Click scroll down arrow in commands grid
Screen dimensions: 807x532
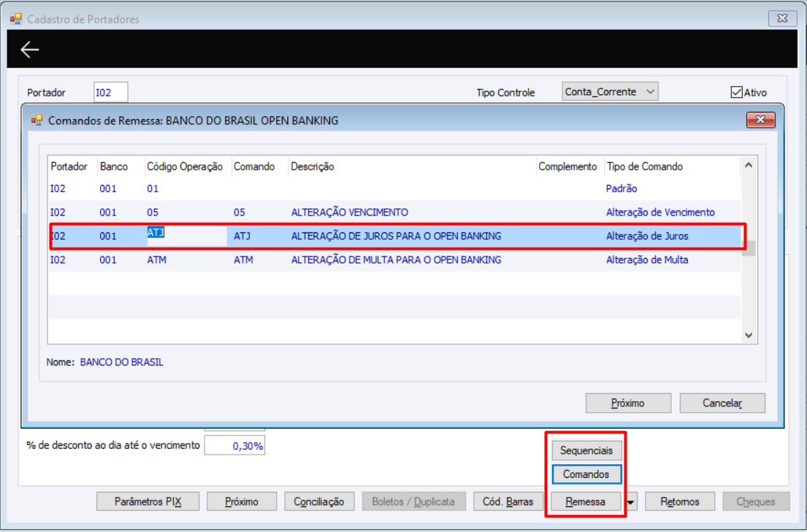[x=749, y=335]
